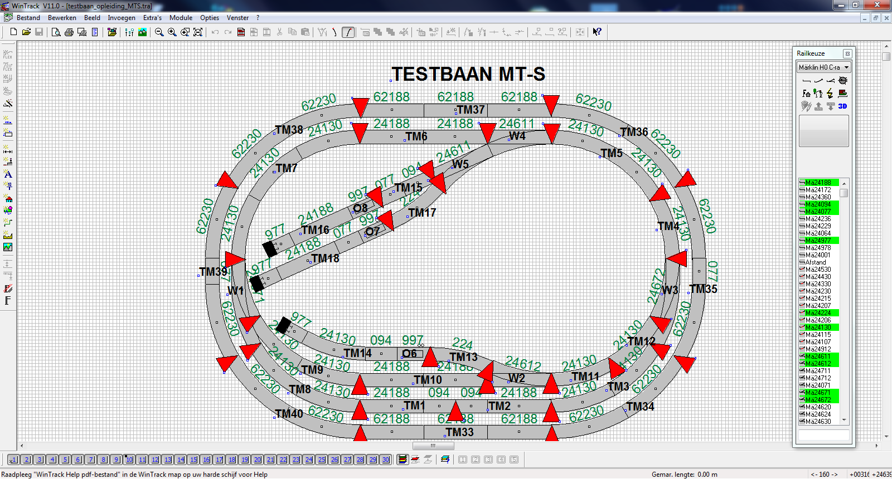Image resolution: width=892 pixels, height=479 pixels.
Task: Select Mä24172 in the track list
Action: (x=819, y=190)
